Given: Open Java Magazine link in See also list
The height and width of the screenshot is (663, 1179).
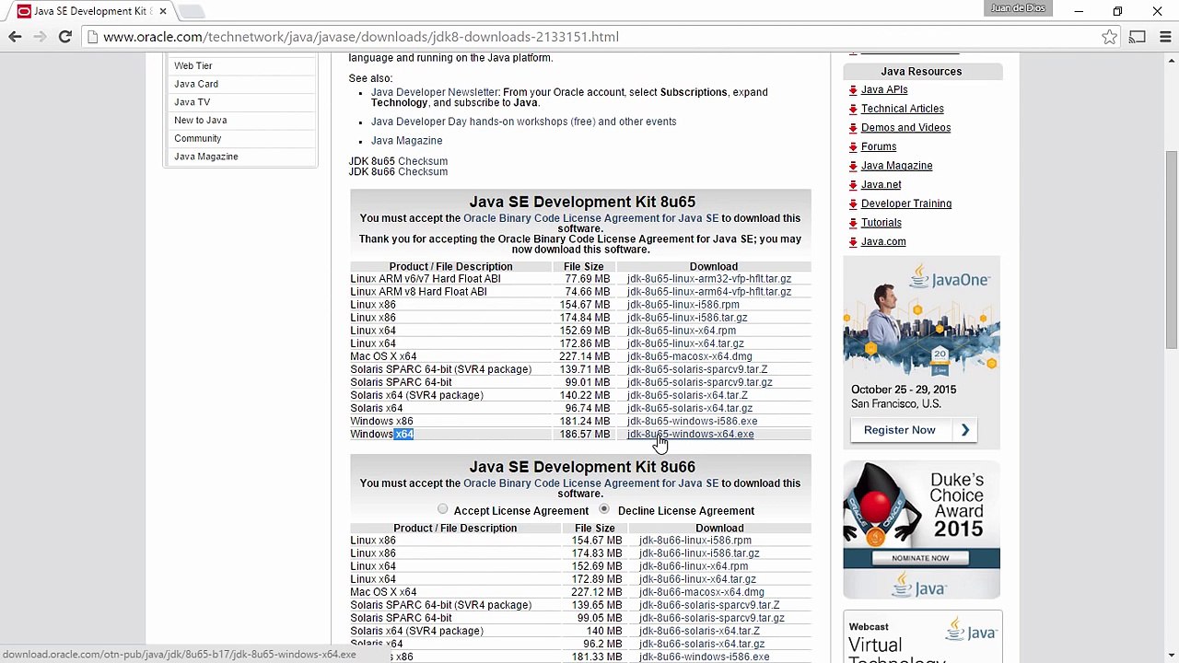Looking at the screenshot, I should (406, 141).
